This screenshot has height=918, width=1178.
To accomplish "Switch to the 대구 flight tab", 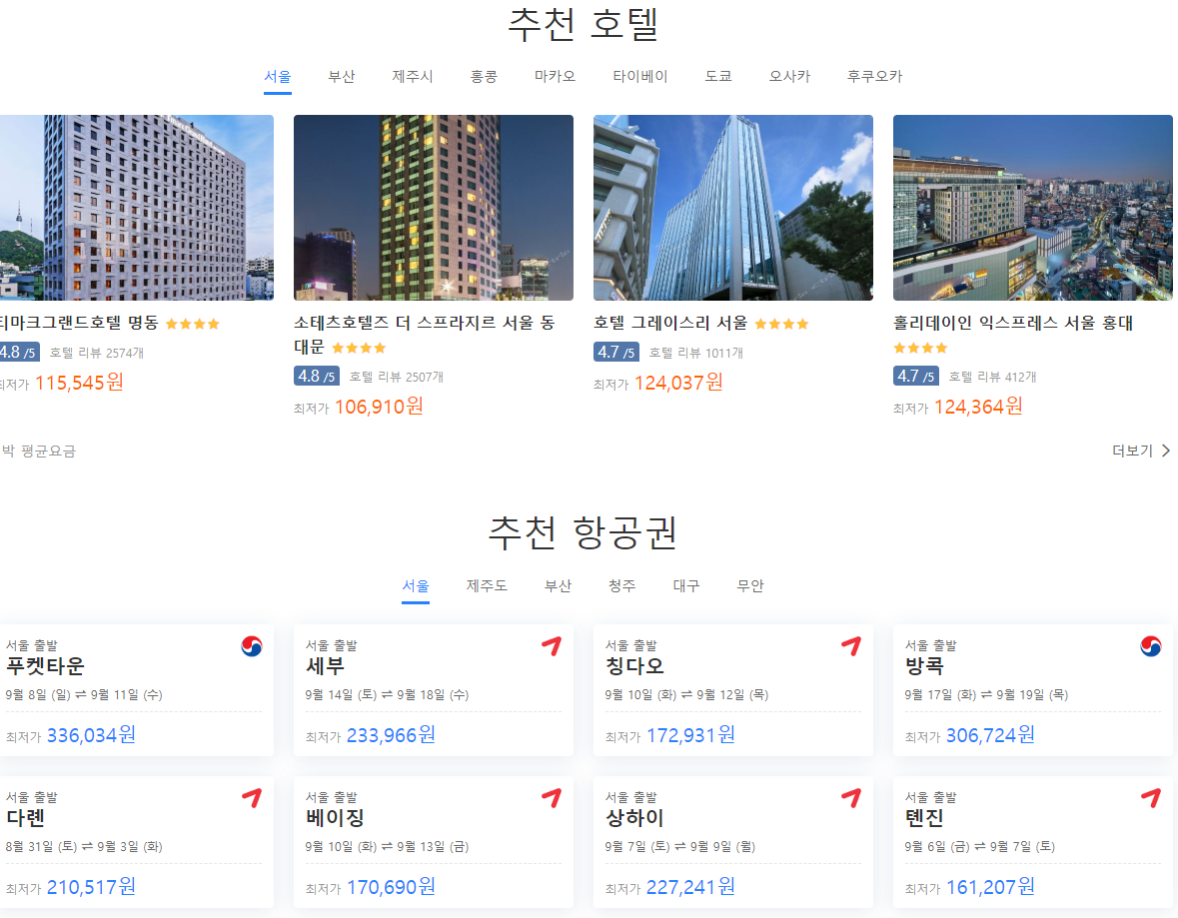I will point(685,586).
